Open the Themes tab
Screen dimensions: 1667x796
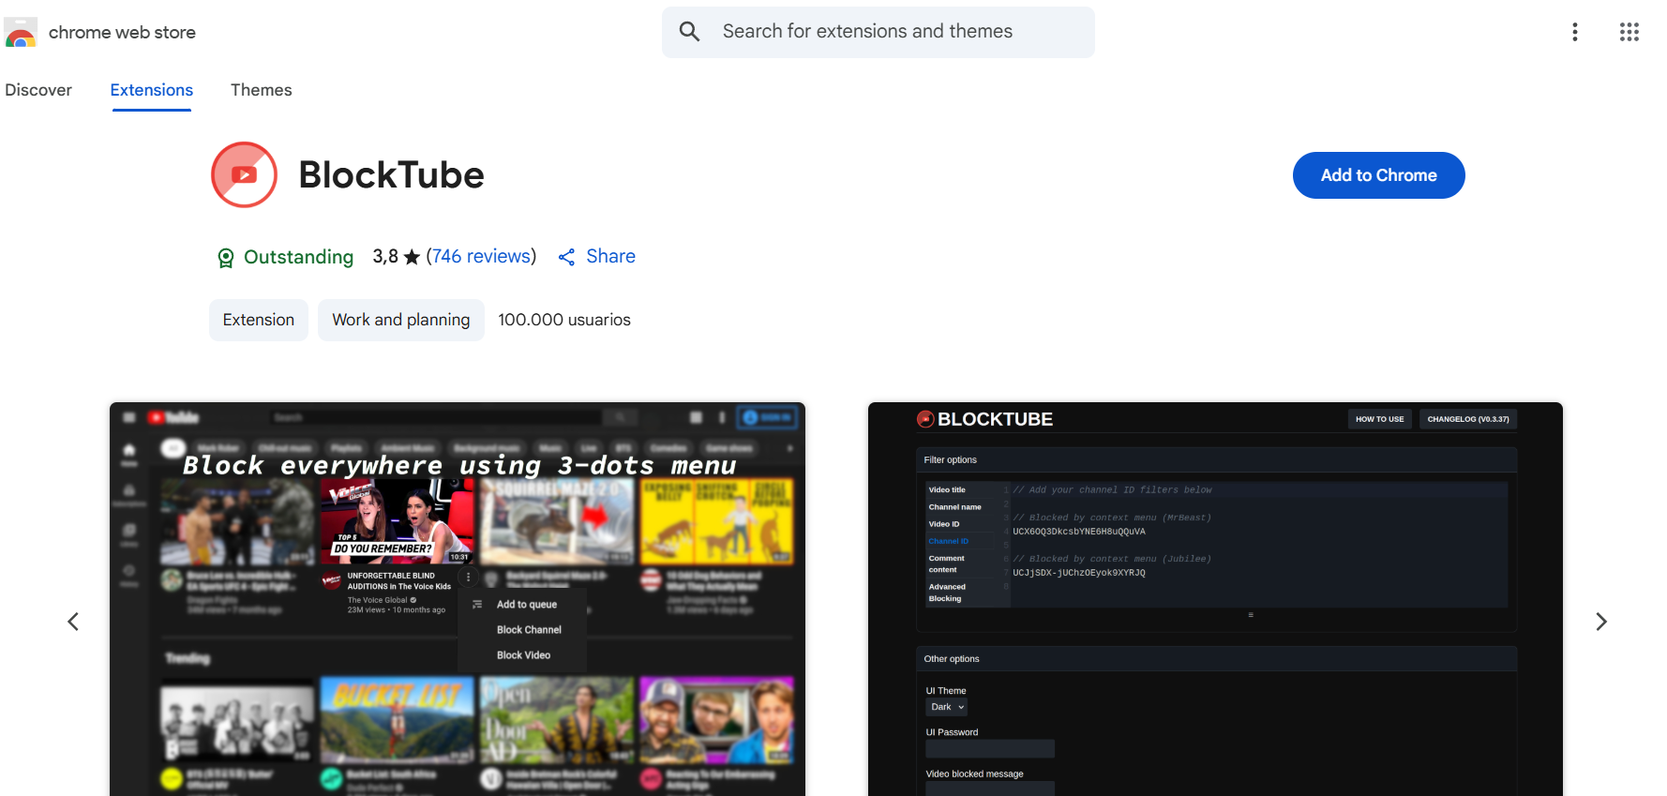pos(262,90)
